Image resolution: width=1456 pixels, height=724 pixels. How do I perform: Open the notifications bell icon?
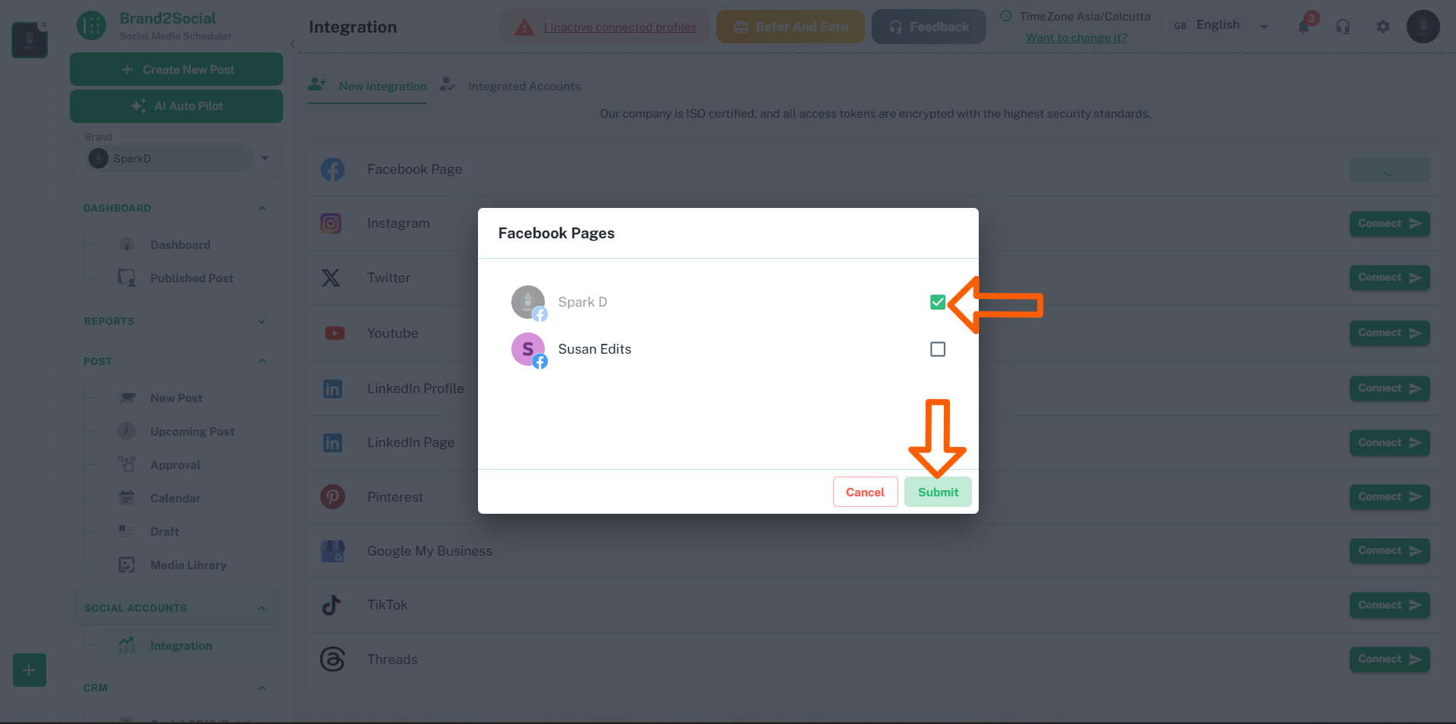tap(1303, 27)
